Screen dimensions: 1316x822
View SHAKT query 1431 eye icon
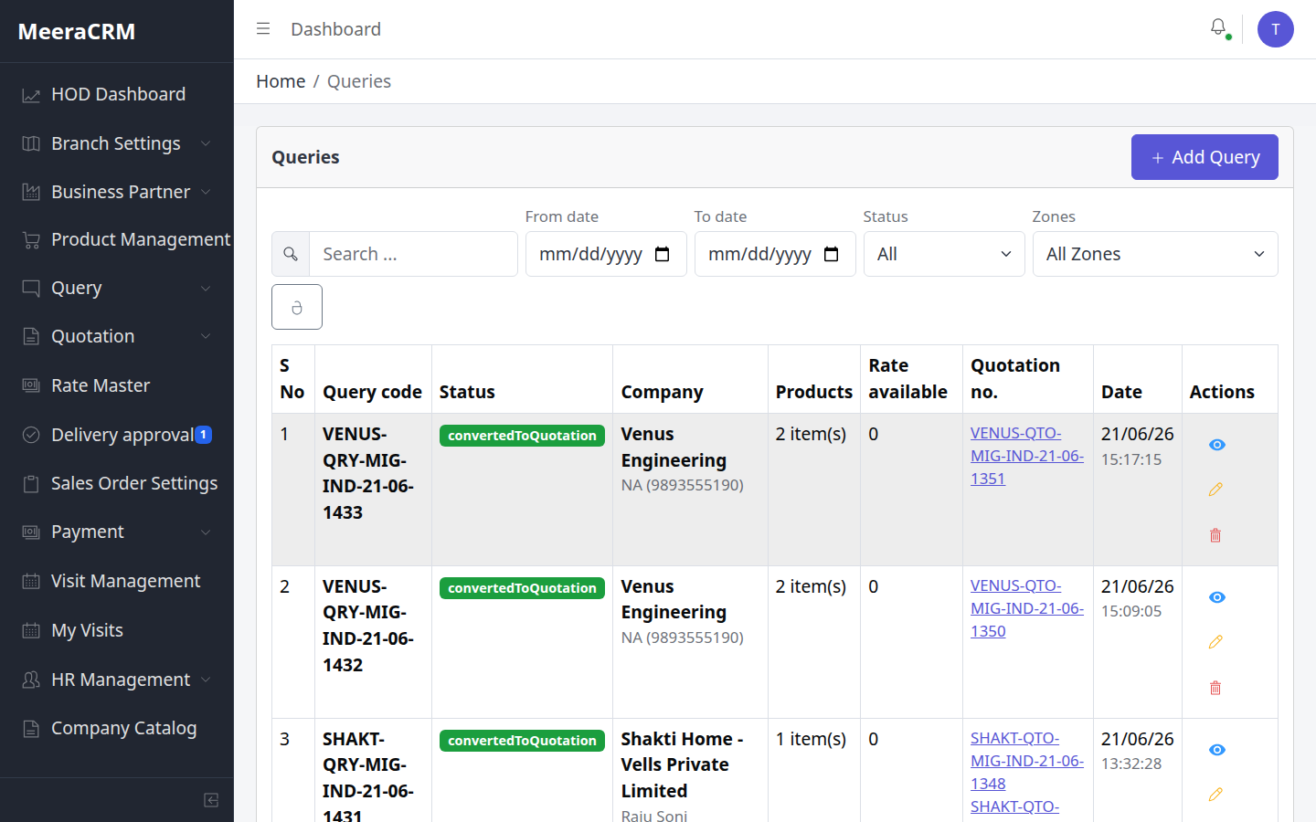pos(1216,750)
